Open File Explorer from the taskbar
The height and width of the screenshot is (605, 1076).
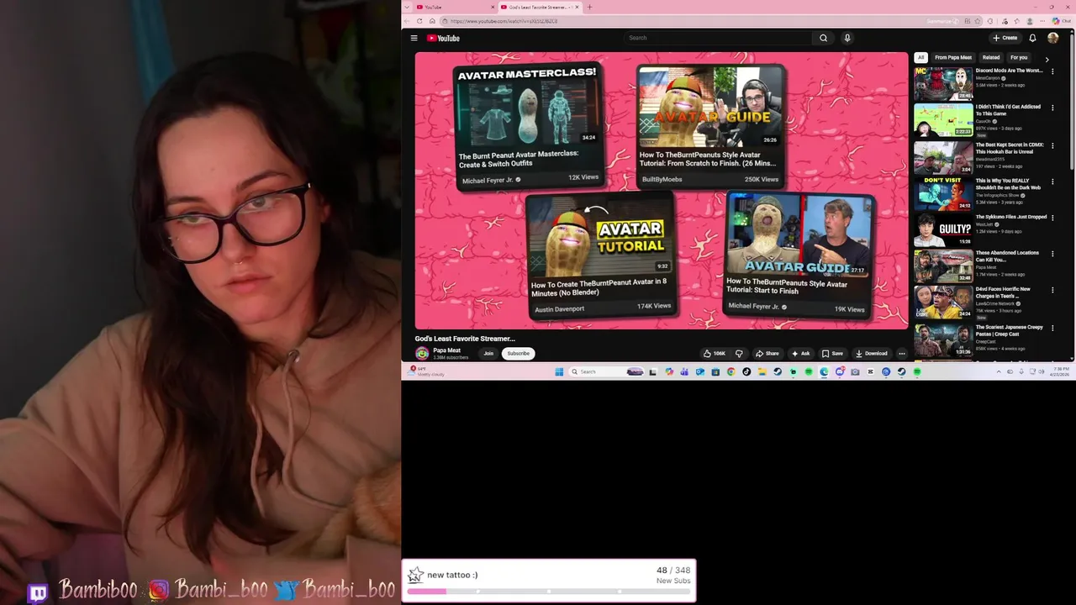click(x=762, y=371)
